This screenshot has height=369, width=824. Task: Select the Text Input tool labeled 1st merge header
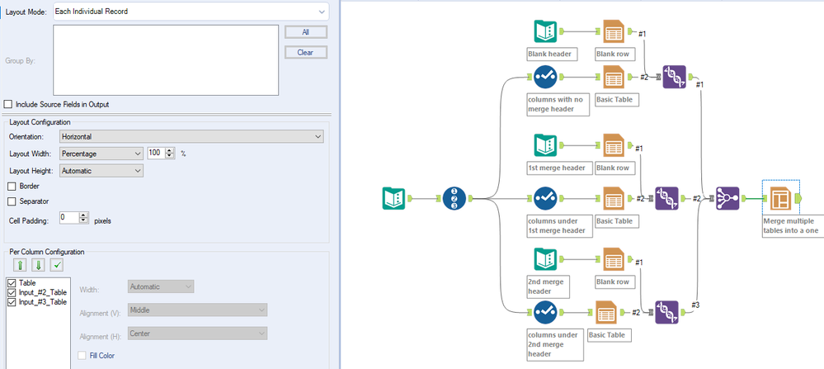(545, 145)
